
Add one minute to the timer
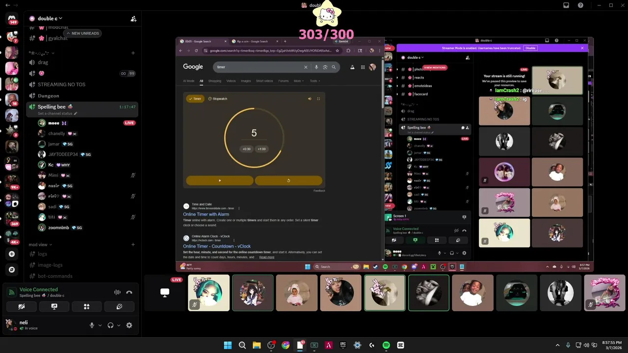[x=262, y=149]
